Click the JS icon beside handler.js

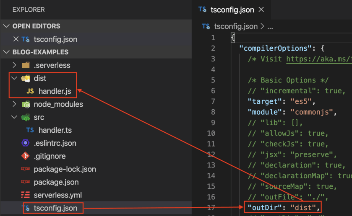click(30, 91)
